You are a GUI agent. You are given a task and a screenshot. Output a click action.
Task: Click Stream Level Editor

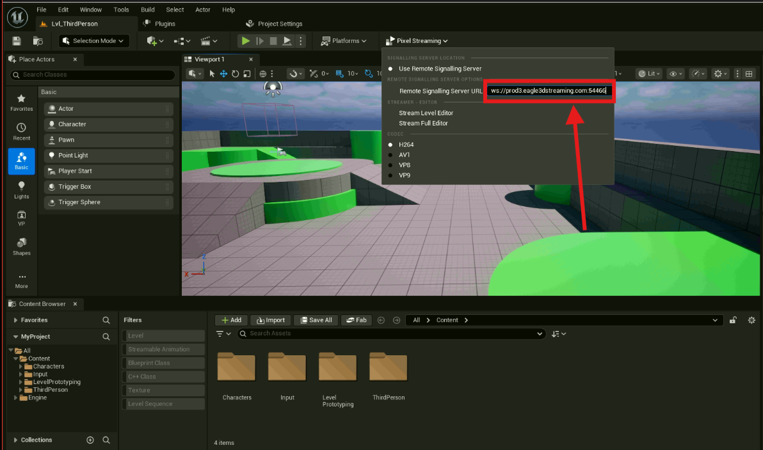[x=426, y=113]
